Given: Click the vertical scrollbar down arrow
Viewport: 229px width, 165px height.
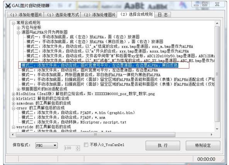Looking at the screenshot, I should point(217,129).
